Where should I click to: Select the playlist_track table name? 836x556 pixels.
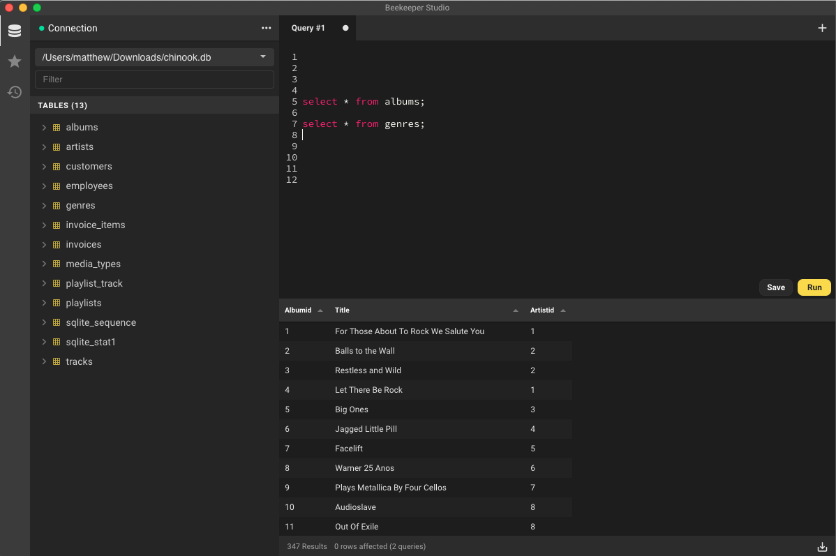point(94,284)
